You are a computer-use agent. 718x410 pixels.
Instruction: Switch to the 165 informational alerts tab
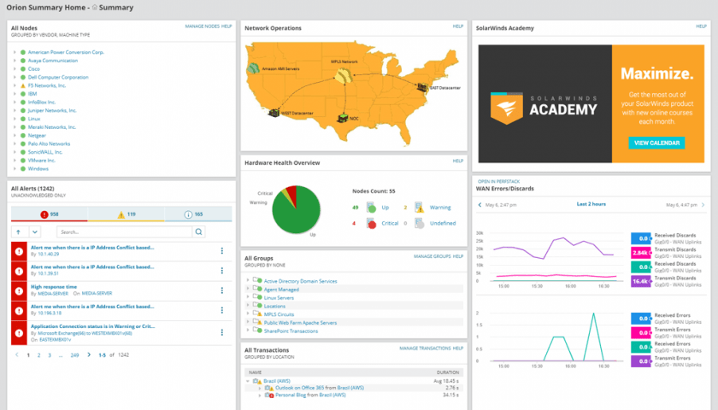(197, 214)
